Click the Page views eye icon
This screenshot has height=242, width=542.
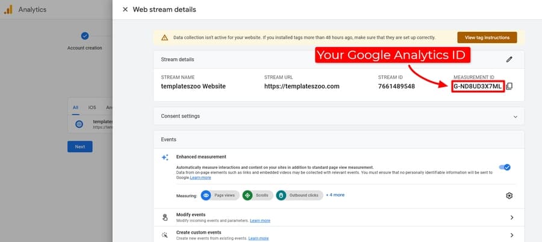206,196
